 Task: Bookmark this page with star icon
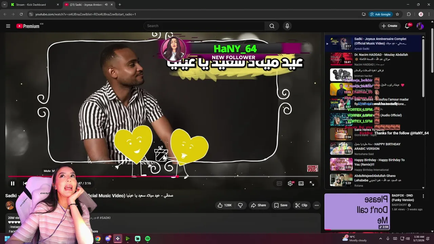pyautogui.click(x=397, y=14)
